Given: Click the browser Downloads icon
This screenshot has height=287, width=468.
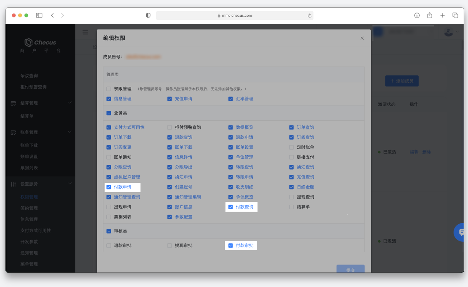Looking at the screenshot, I should pyautogui.click(x=417, y=15).
